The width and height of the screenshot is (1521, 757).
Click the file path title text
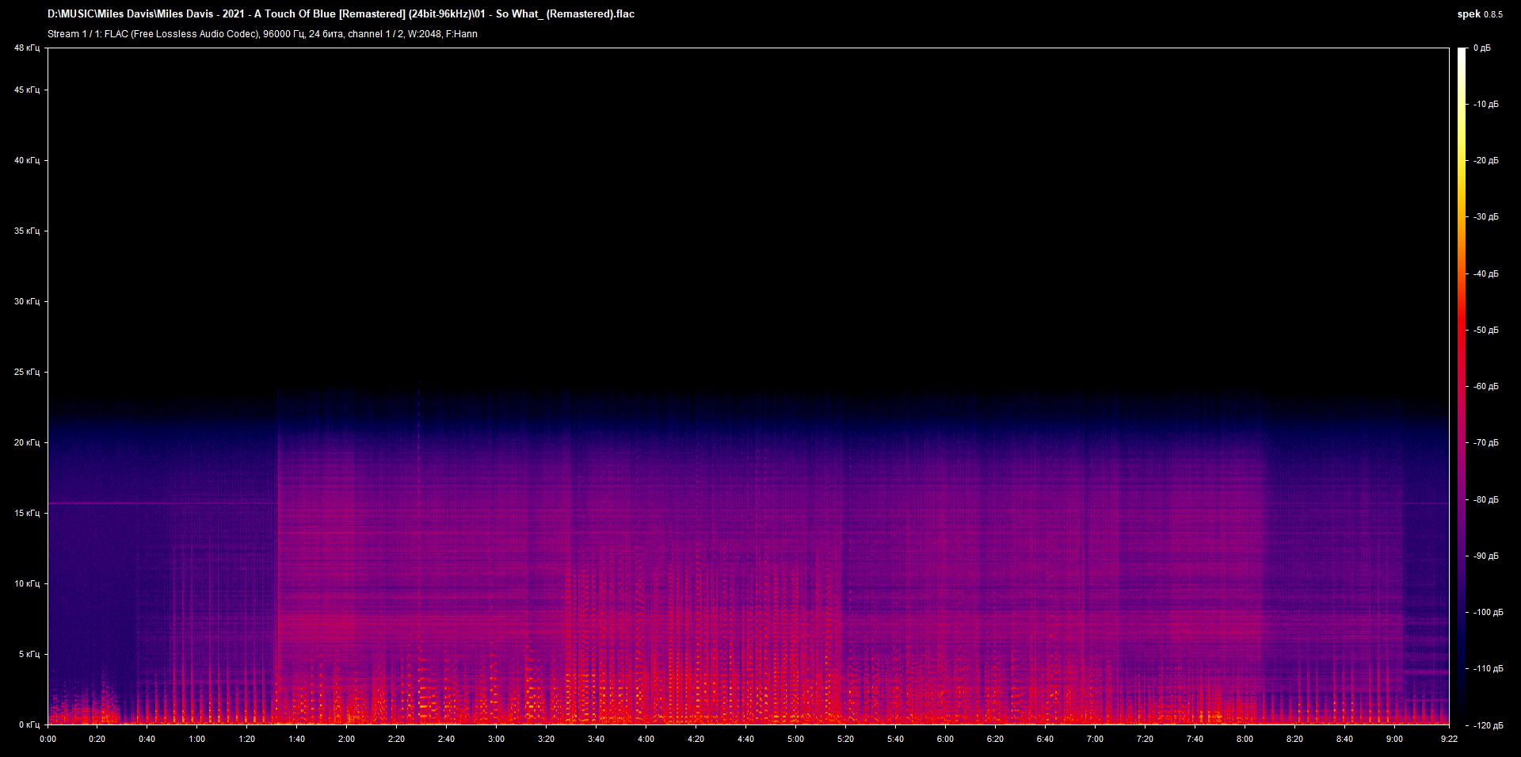point(341,14)
